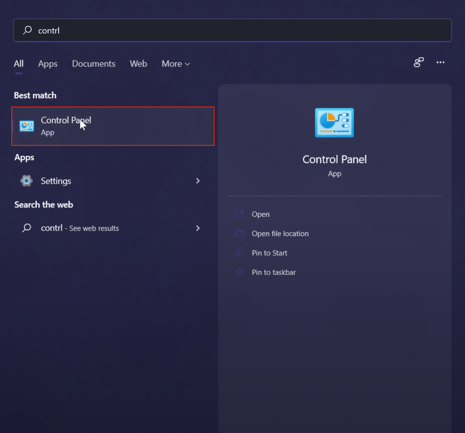Click the Open action's launch icon
Screen dimensions: 465x433
point(239,214)
